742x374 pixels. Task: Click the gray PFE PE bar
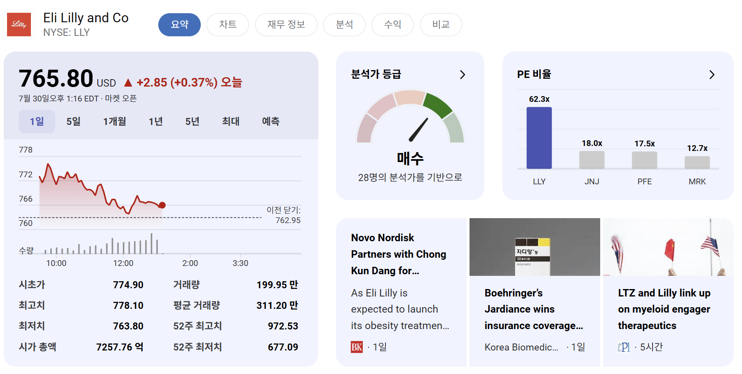(x=645, y=160)
